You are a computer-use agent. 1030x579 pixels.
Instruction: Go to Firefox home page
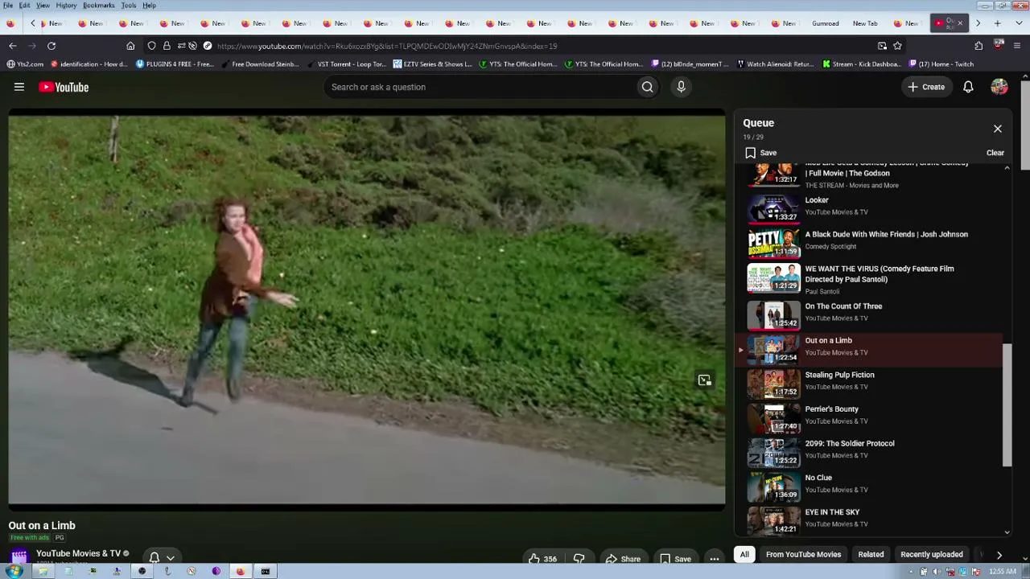click(x=130, y=46)
